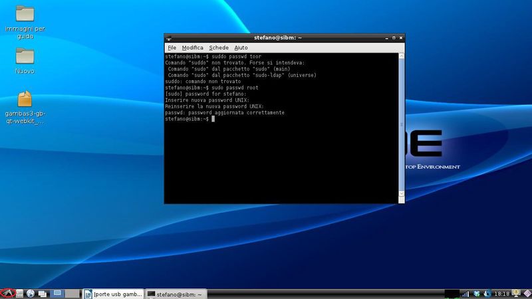Click the 'stefano@sibm: ~' window title bar
Image resolution: width=532 pixels, height=299 pixels.
click(277, 38)
